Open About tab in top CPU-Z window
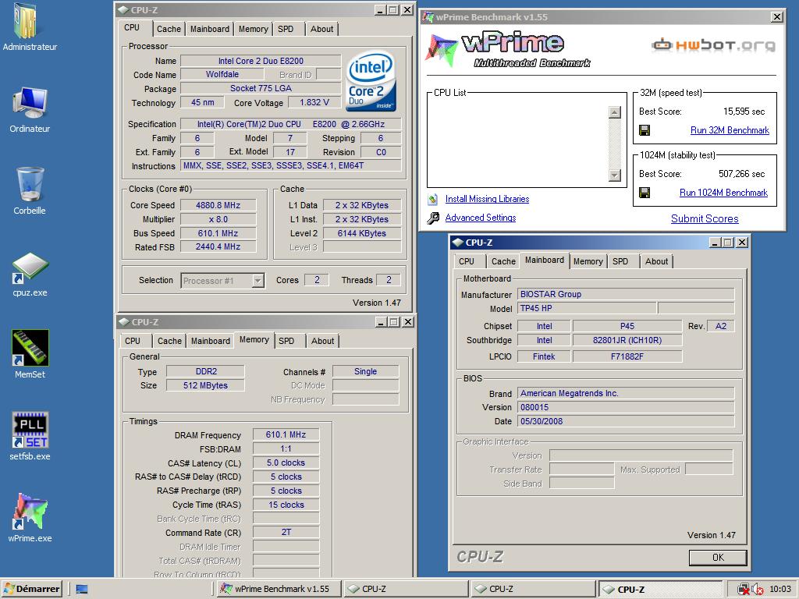The height and width of the screenshot is (599, 799). (x=322, y=29)
